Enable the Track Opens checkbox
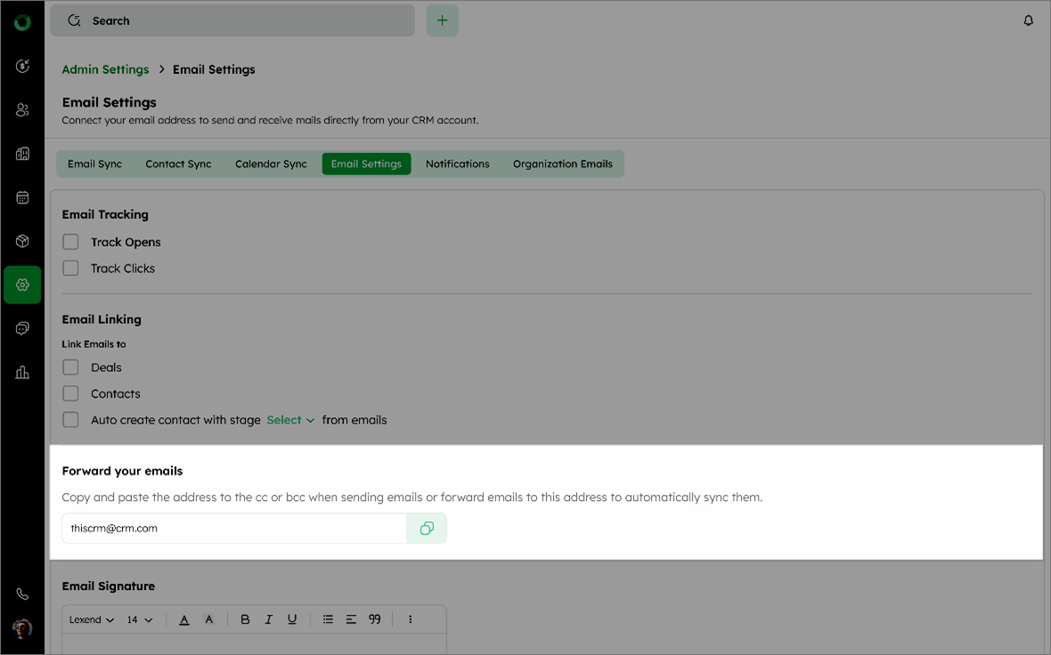This screenshot has height=655, width=1051. 71,242
